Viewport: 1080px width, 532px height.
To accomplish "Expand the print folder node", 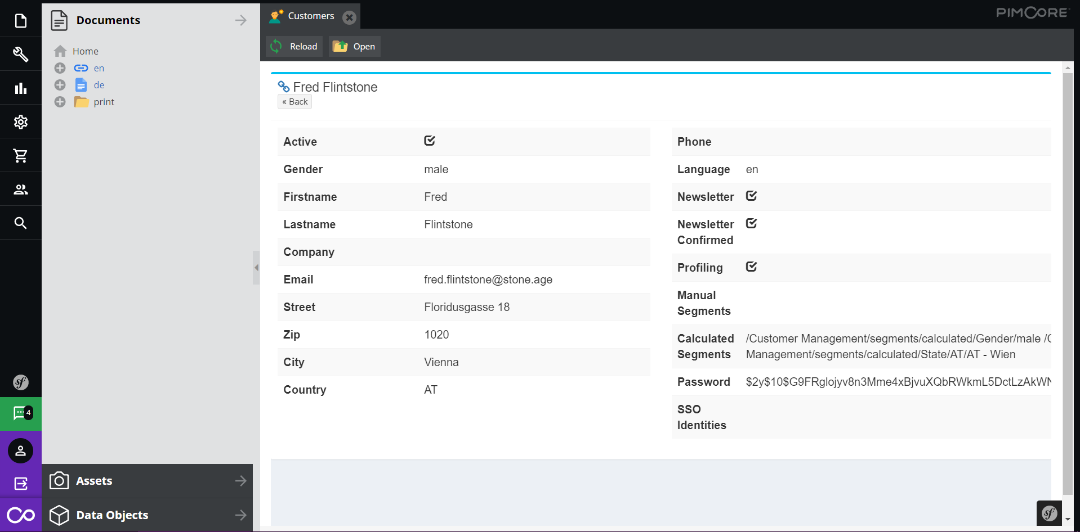I will click(x=60, y=102).
